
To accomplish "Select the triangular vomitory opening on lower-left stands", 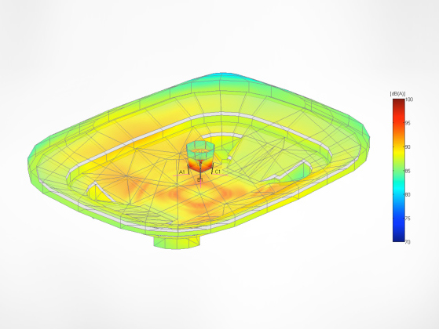I will coord(100,192).
